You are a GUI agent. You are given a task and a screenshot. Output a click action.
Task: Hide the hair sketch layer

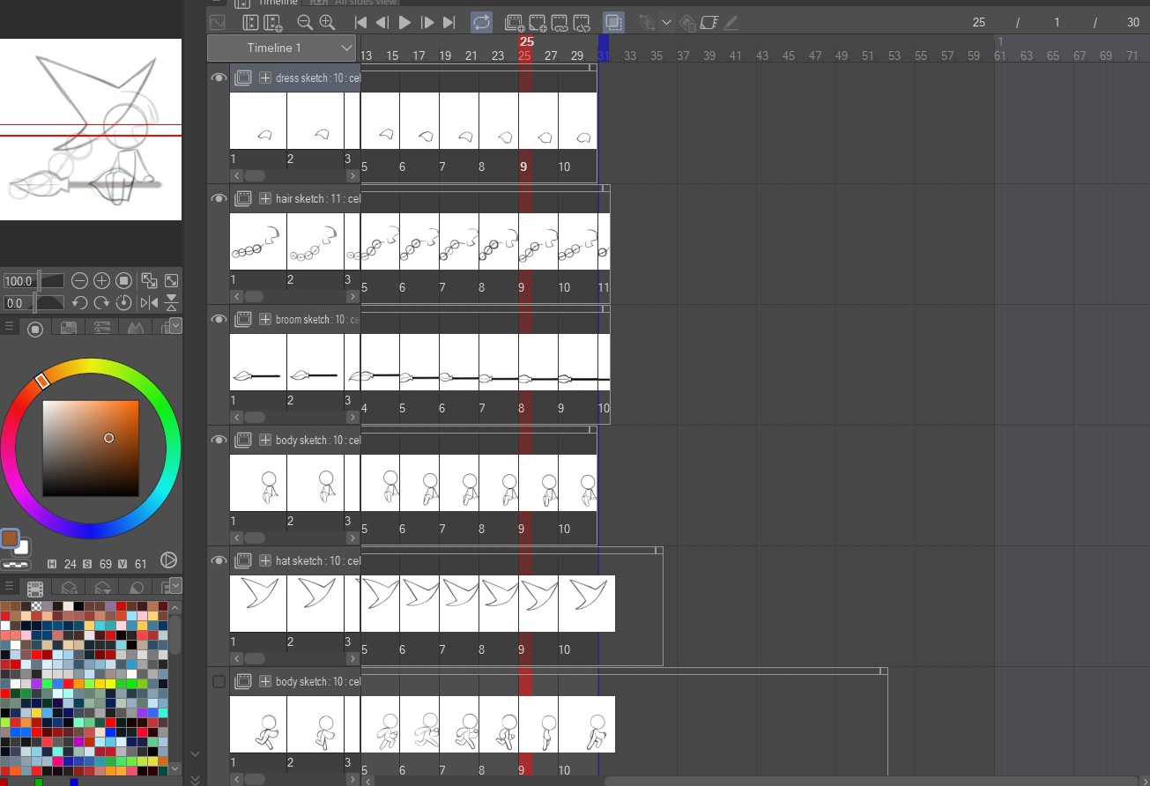(x=218, y=198)
